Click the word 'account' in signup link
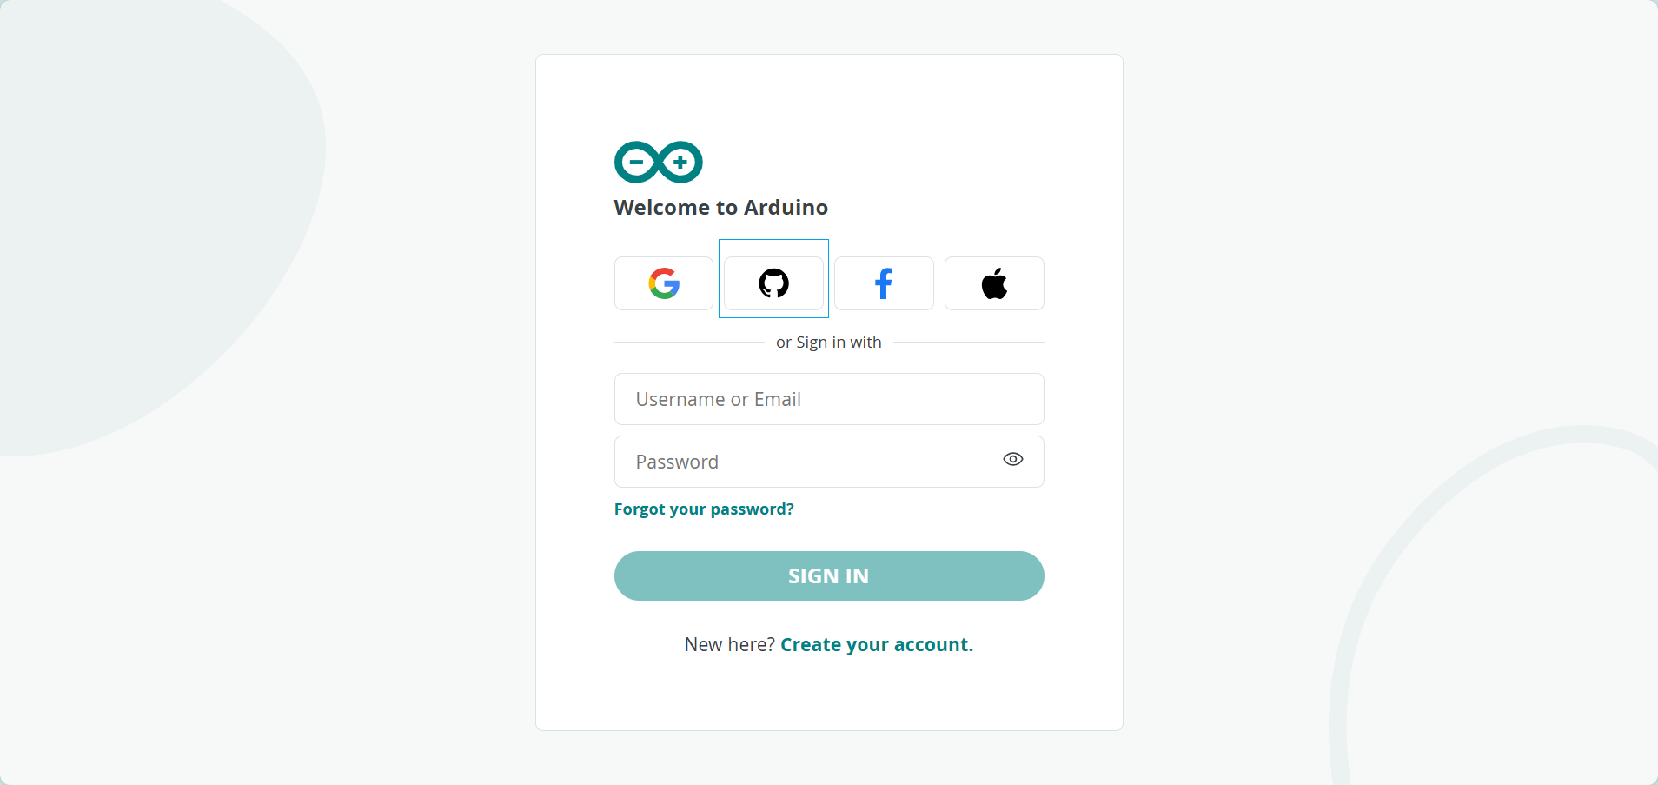Image resolution: width=1658 pixels, height=785 pixels. pos(932,645)
